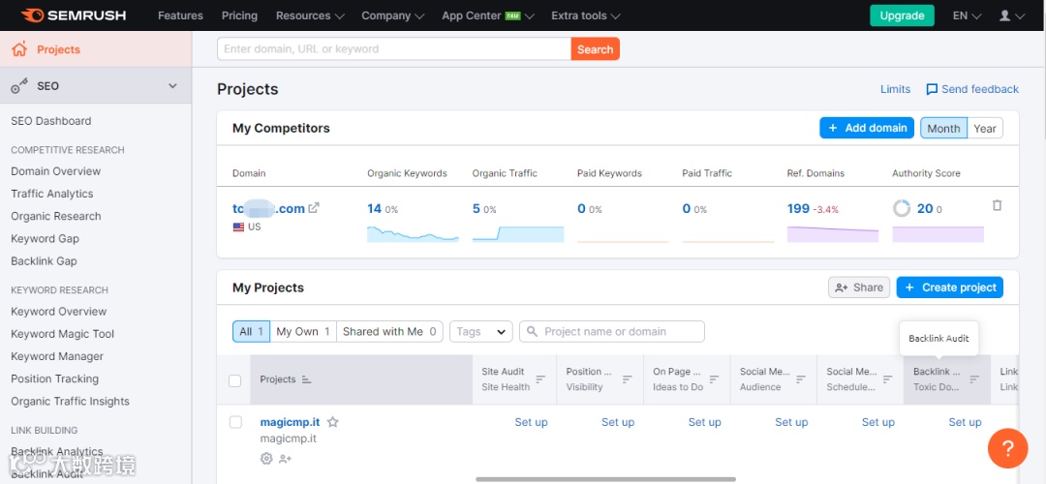1046x484 pixels.
Task: Click the Projects home icon in sidebar
Action: (x=19, y=49)
